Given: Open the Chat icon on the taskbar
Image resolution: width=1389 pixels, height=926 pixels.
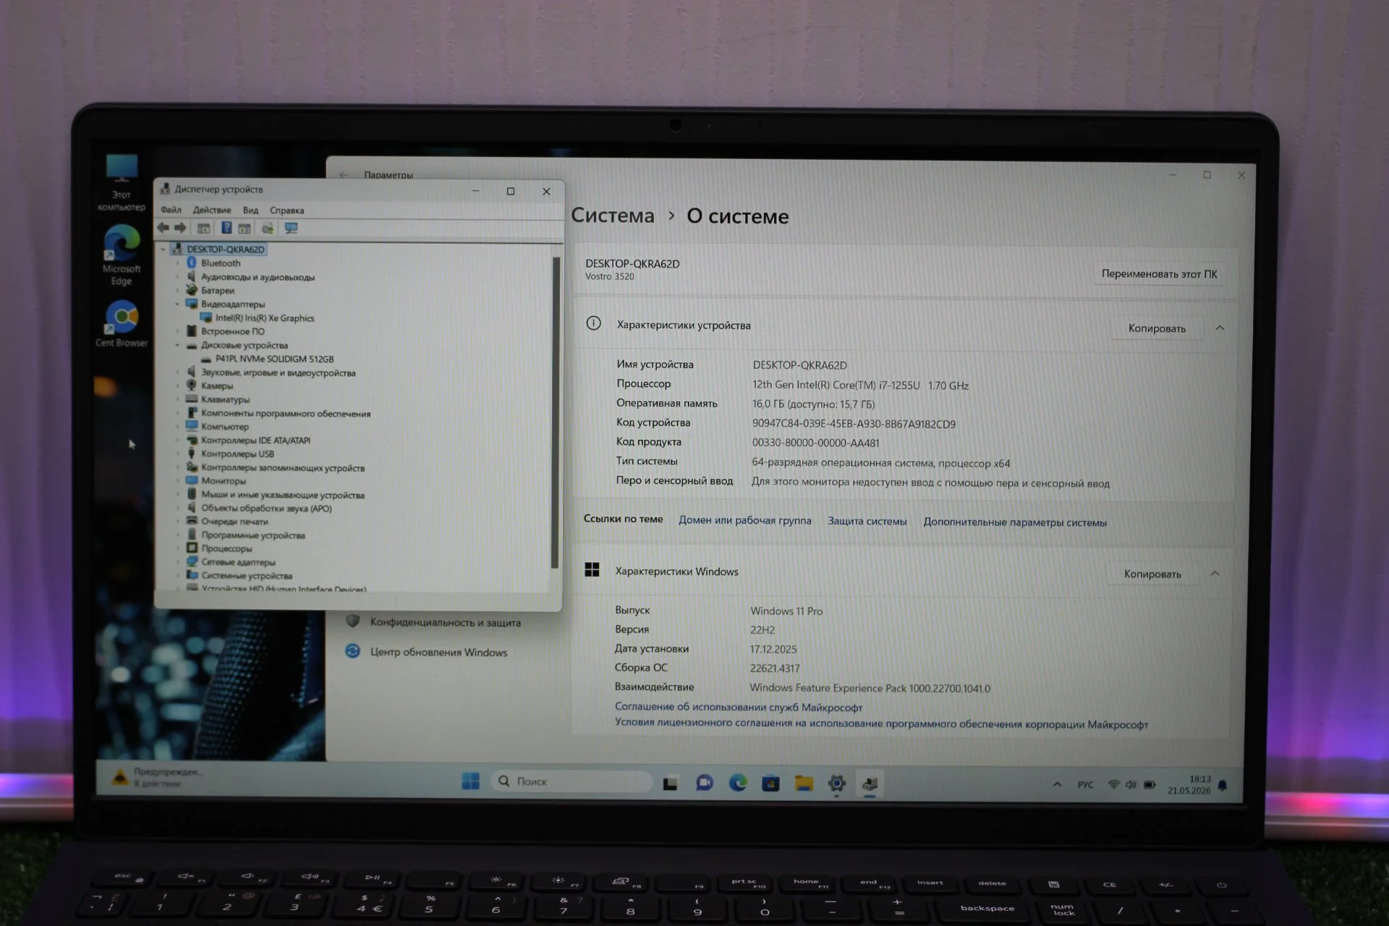Looking at the screenshot, I should (704, 783).
